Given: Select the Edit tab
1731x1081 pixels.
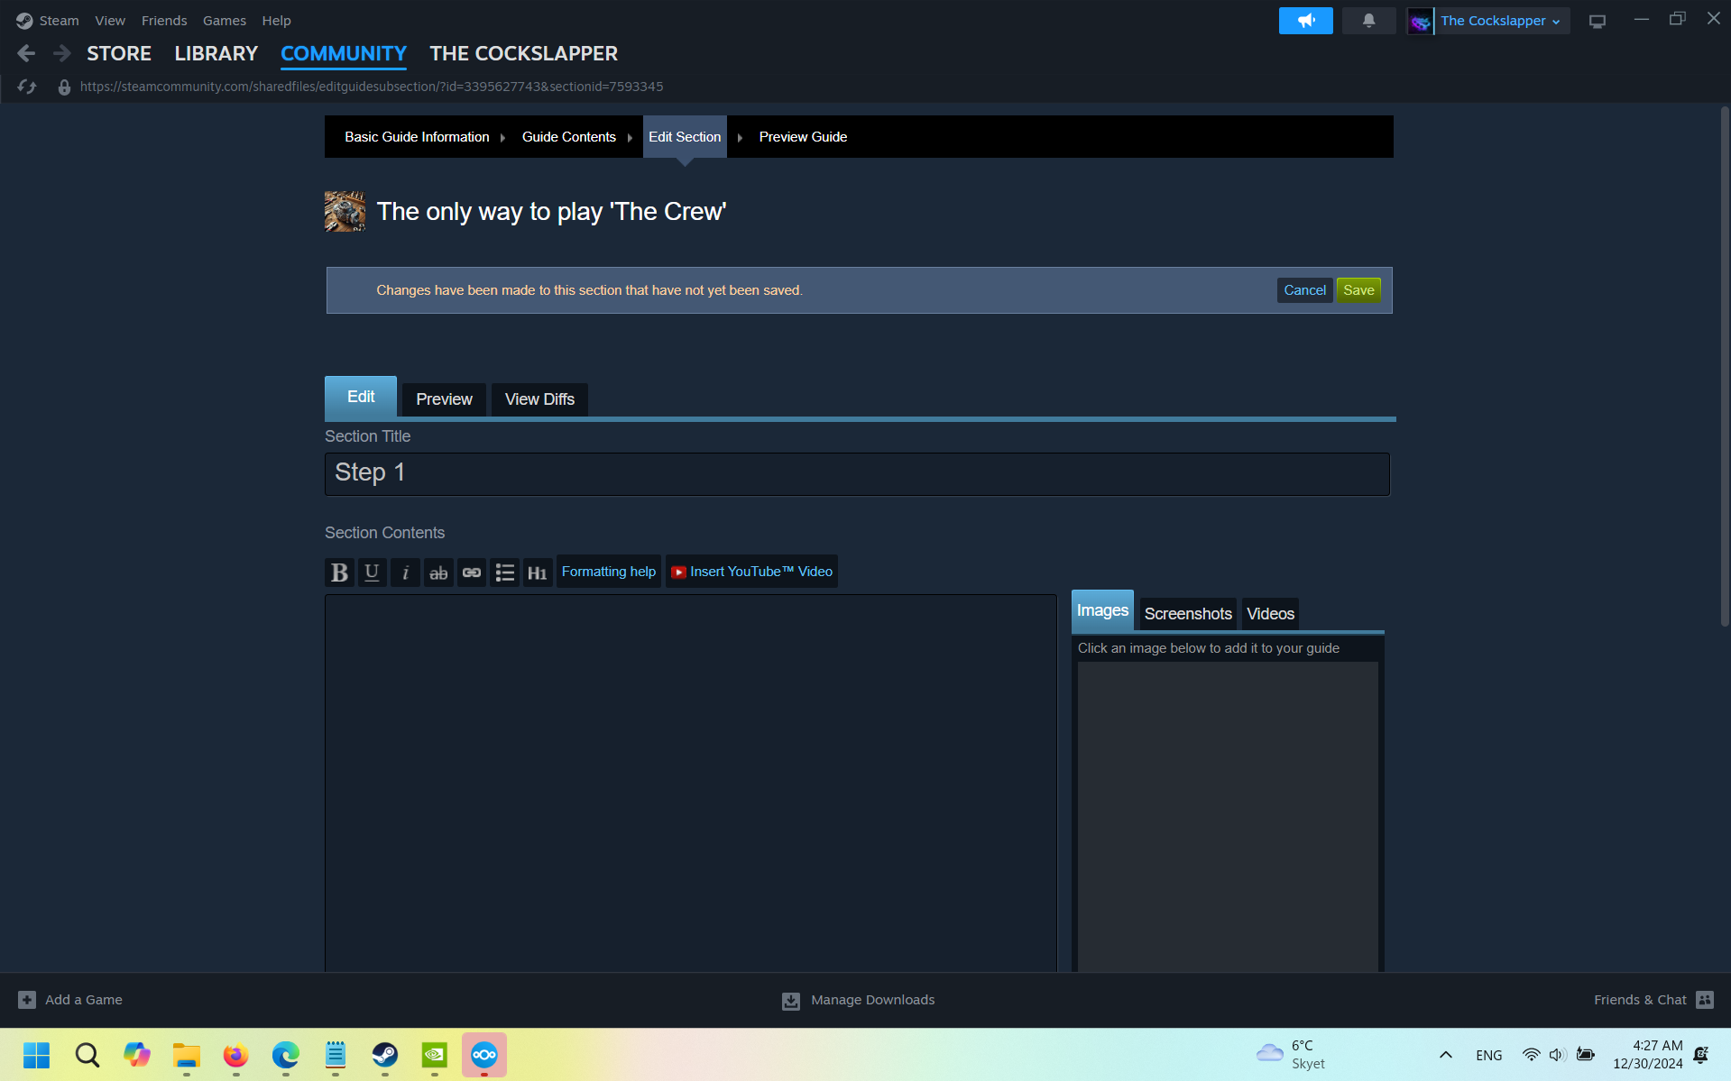Looking at the screenshot, I should click(361, 397).
